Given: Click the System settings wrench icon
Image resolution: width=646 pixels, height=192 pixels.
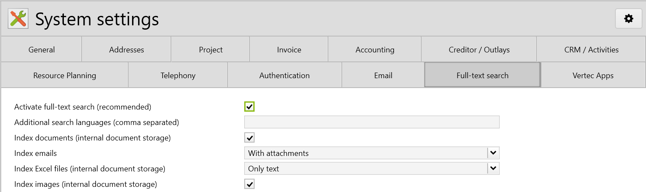Looking at the screenshot, I should coord(18,19).
